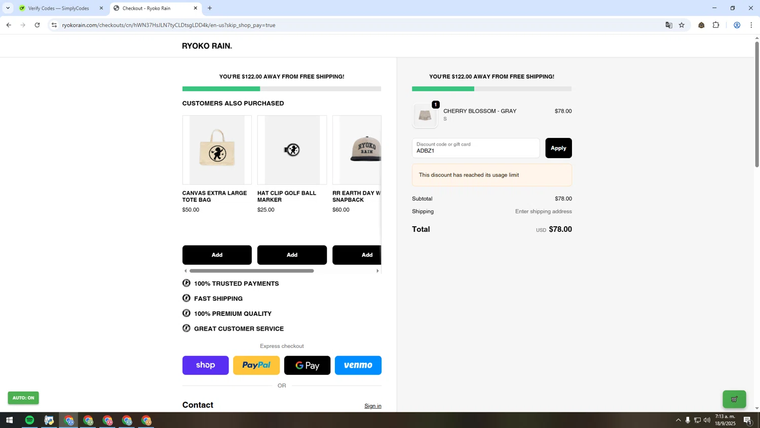Click 'Enter shipping address' text

click(543, 211)
